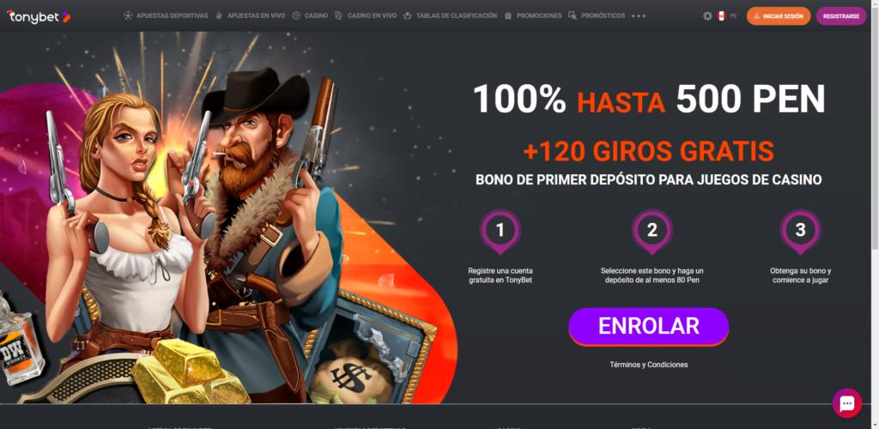Viewport: 879px width, 429px height.
Task: Click the Iniciar Sesión button
Action: point(778,16)
